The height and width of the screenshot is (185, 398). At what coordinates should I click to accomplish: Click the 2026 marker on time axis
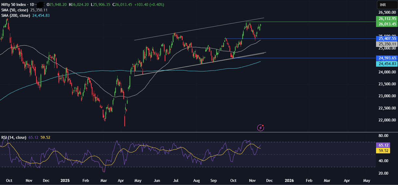(289, 180)
